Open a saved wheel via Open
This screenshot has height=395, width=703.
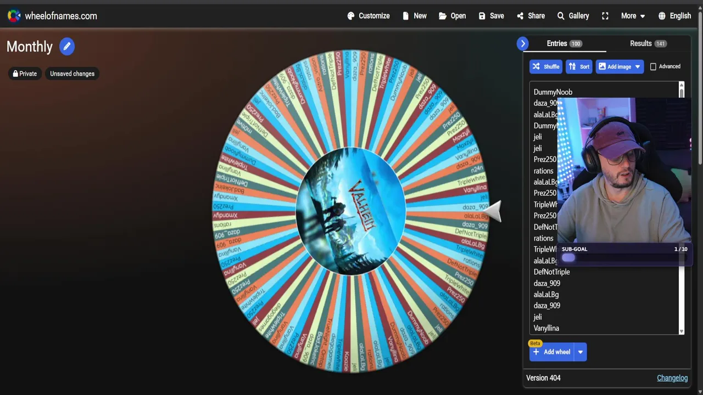tap(452, 16)
